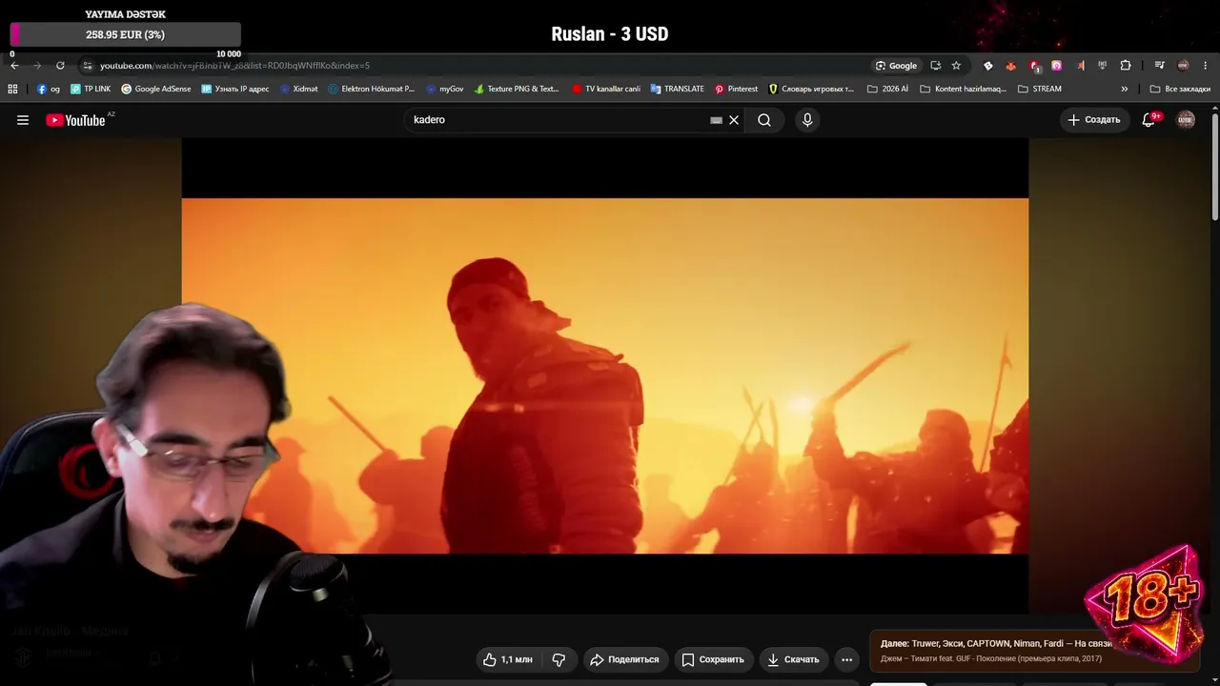This screenshot has height=686, width=1220.
Task: Expand the 2026 AI bookmarks folder
Action: (x=887, y=89)
